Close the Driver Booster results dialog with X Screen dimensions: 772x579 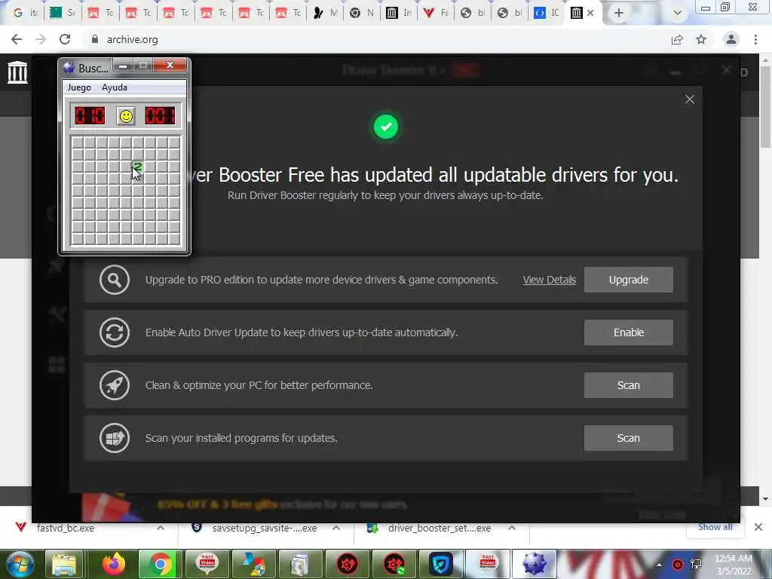689,100
